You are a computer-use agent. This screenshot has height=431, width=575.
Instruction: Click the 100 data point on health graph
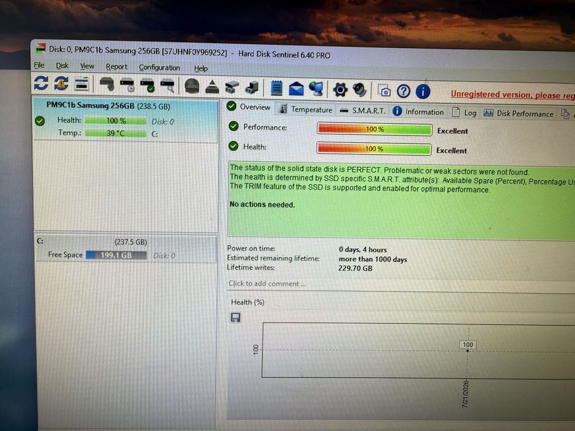(467, 351)
